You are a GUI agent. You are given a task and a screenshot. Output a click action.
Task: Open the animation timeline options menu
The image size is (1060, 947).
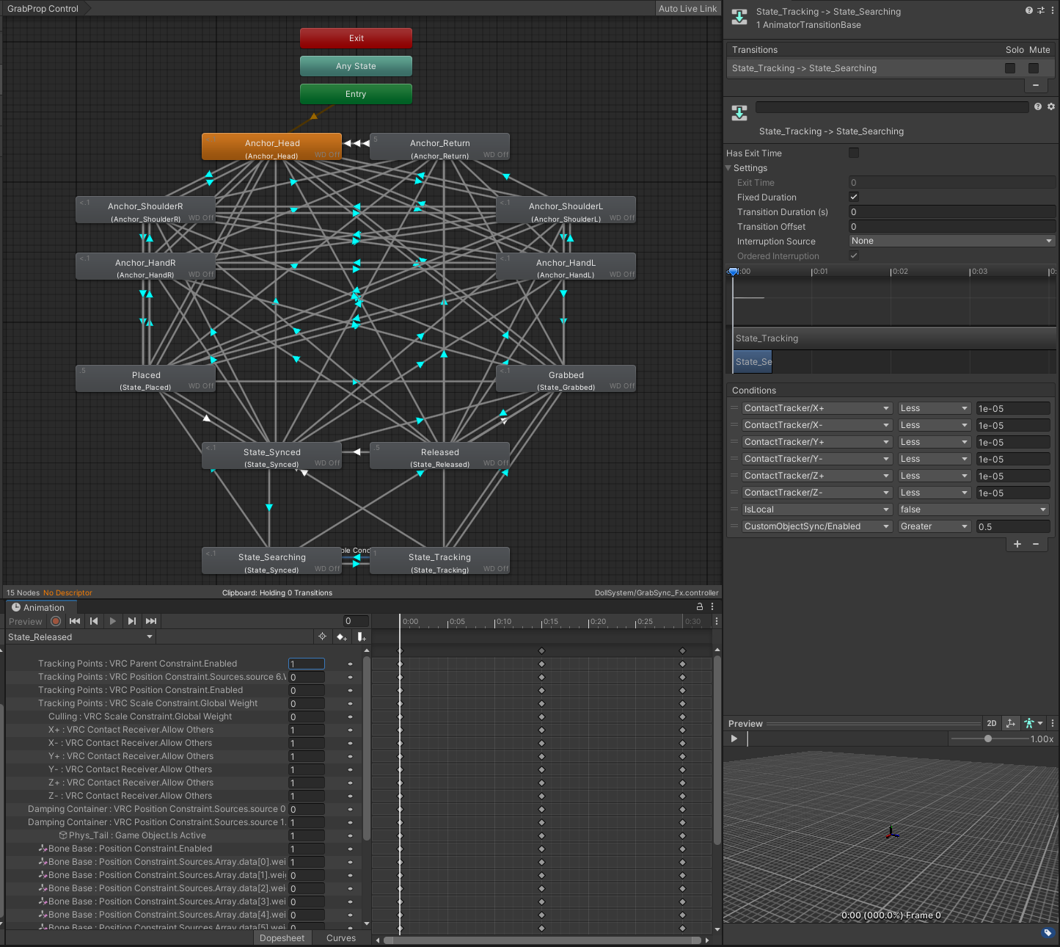pyautogui.click(x=717, y=621)
